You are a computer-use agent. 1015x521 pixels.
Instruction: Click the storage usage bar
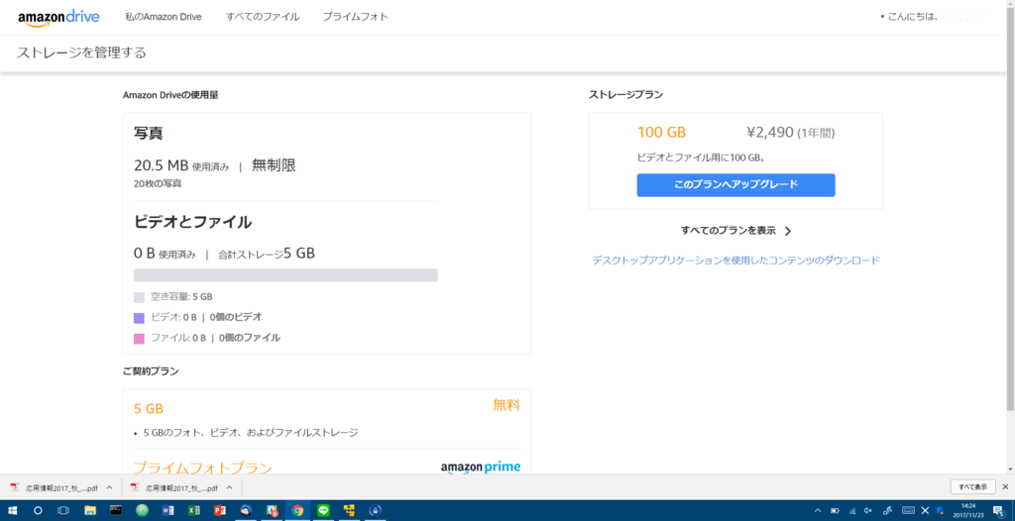coord(285,275)
